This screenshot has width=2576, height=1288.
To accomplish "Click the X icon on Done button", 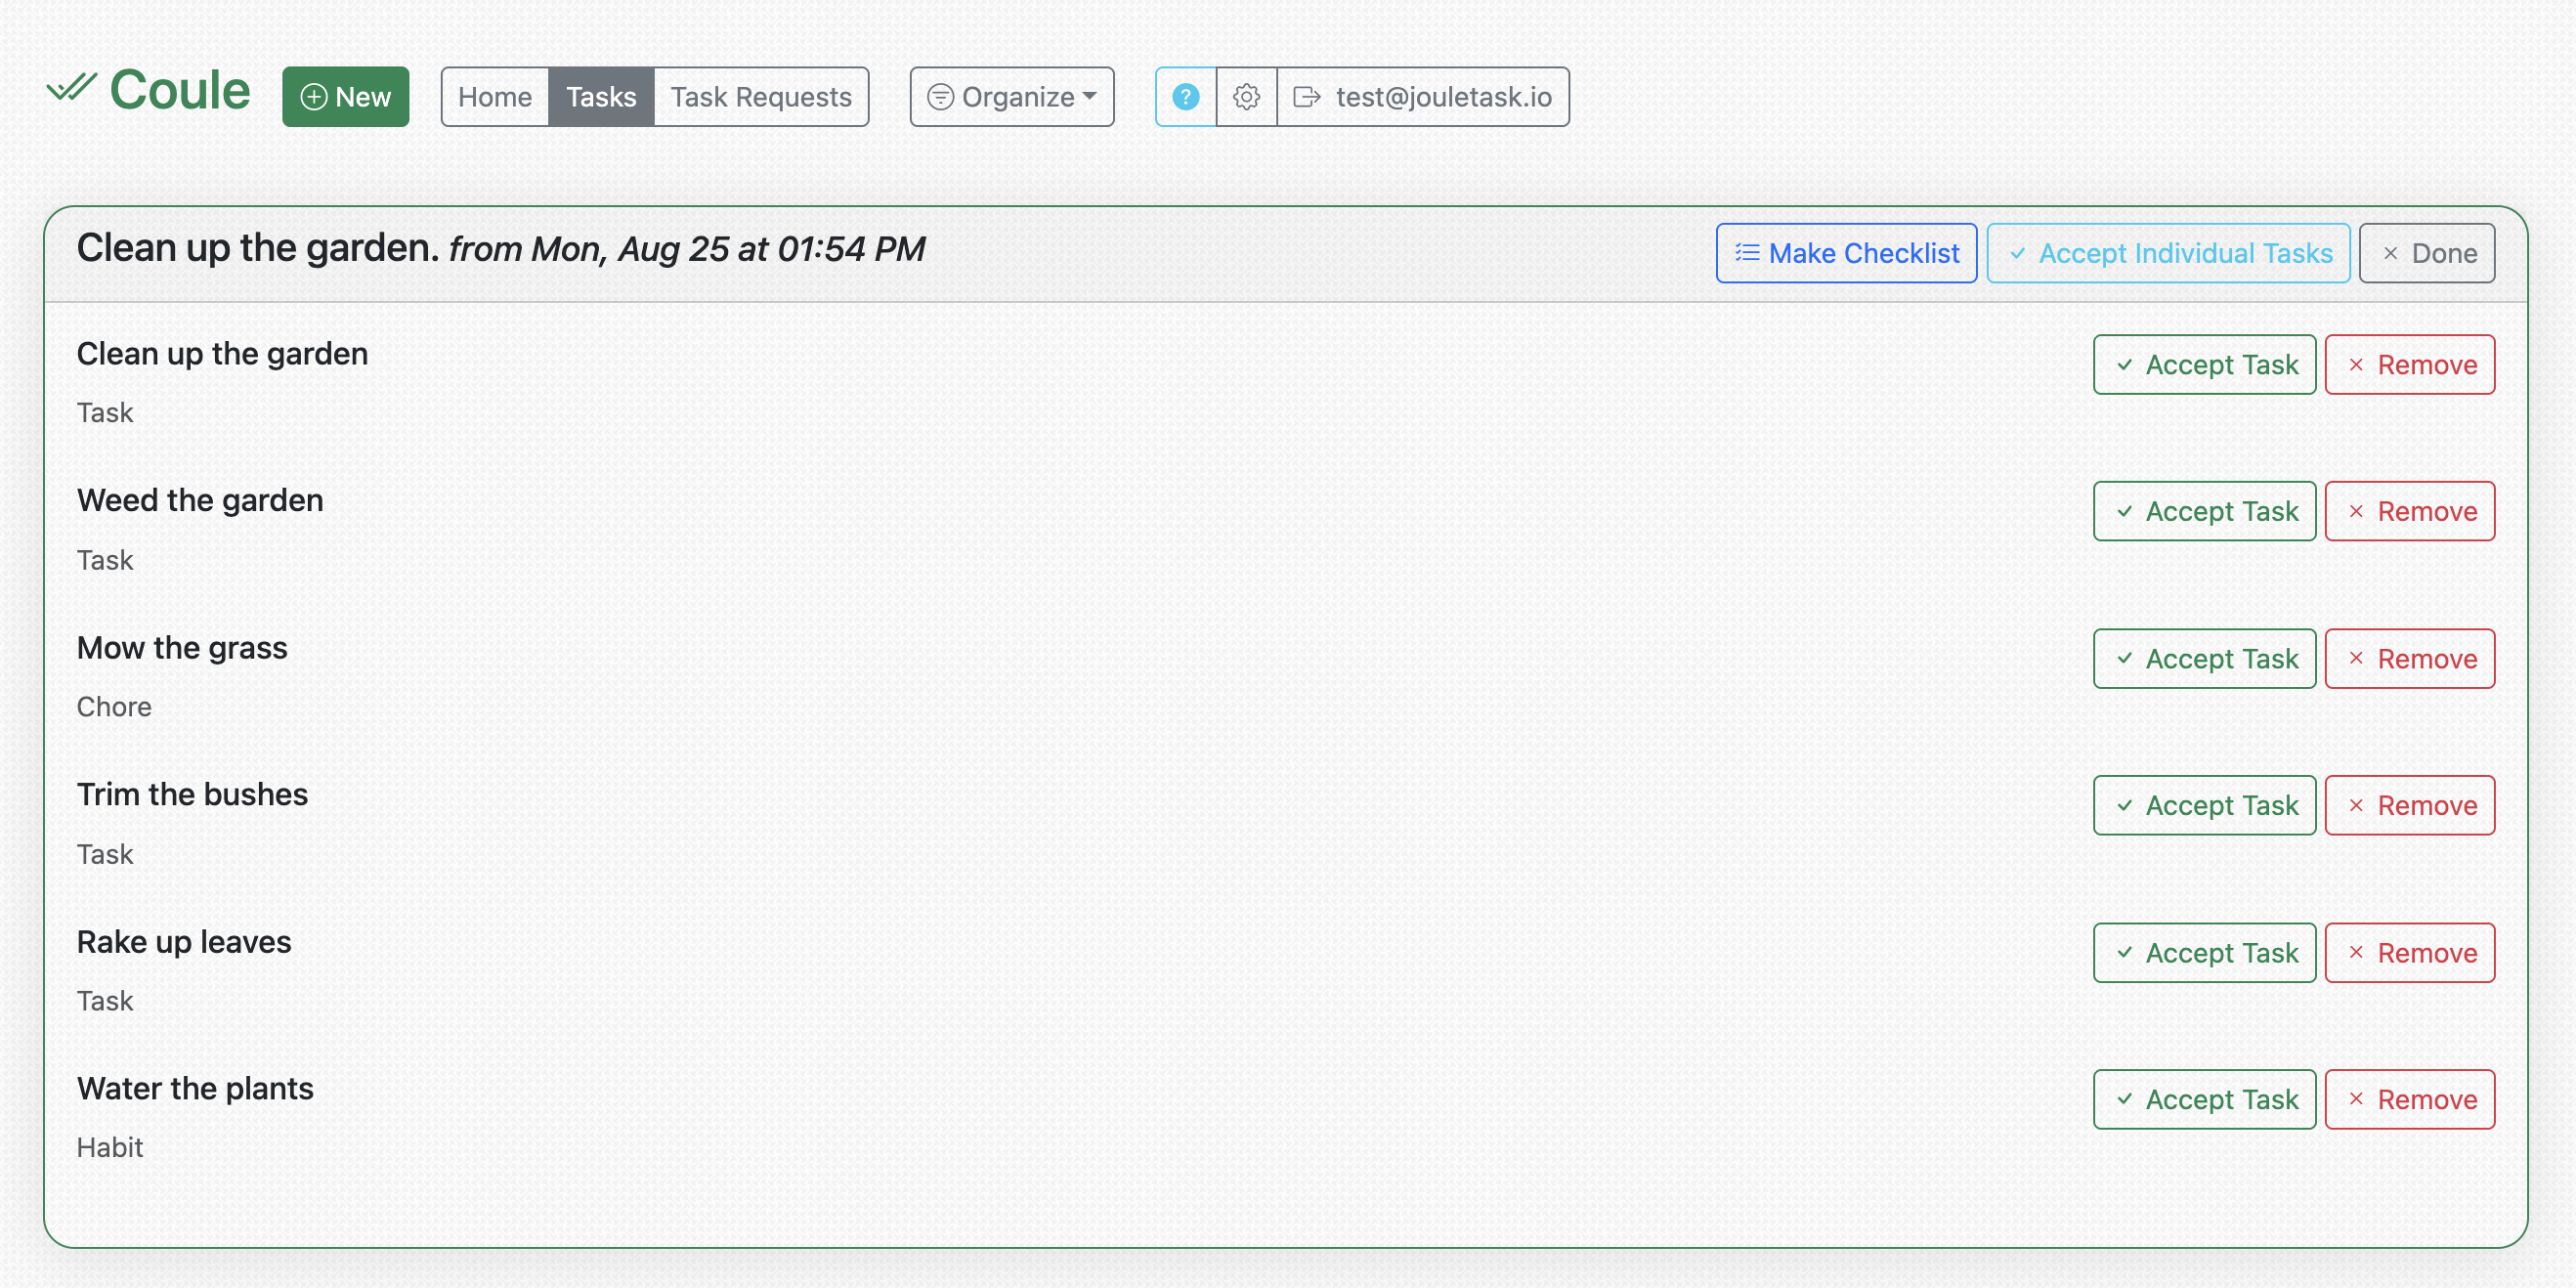I will [2390, 253].
